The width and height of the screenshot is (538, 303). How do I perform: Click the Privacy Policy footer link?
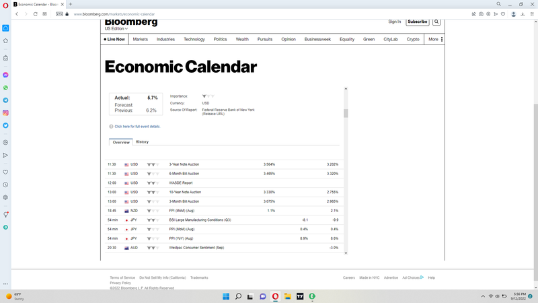point(120,283)
